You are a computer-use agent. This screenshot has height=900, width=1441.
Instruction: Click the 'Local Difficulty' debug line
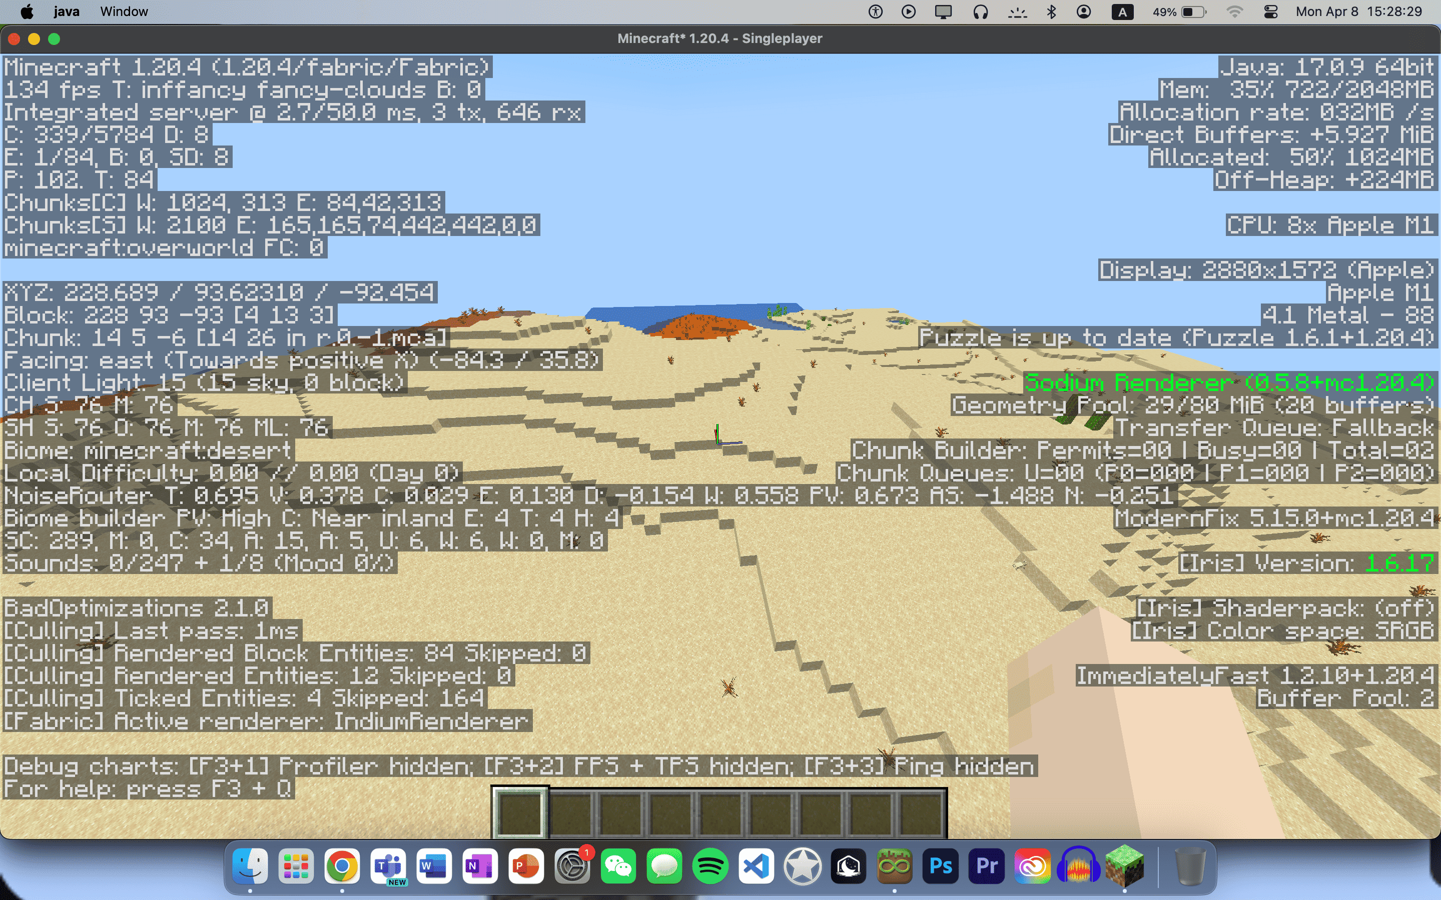click(x=232, y=473)
